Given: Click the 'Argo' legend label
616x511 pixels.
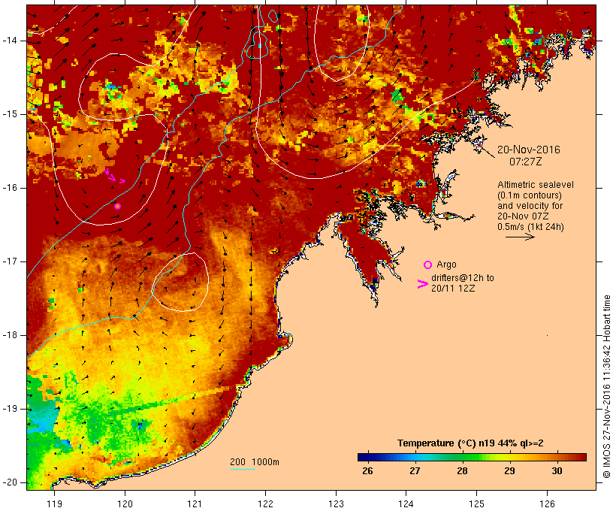Looking at the screenshot, I should coord(446,265).
